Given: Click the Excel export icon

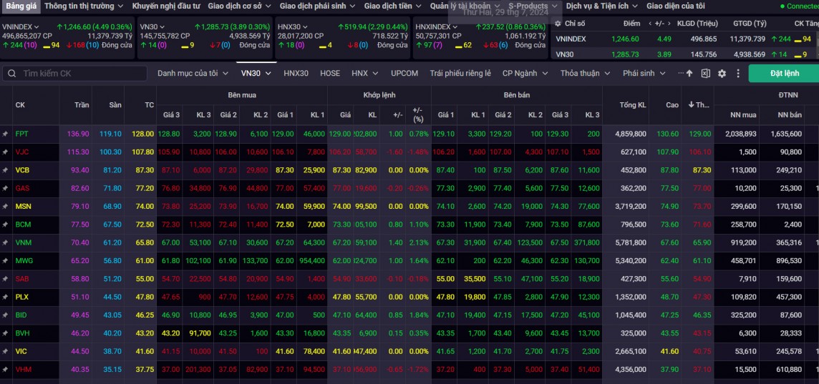Looking at the screenshot, I should coord(706,74).
